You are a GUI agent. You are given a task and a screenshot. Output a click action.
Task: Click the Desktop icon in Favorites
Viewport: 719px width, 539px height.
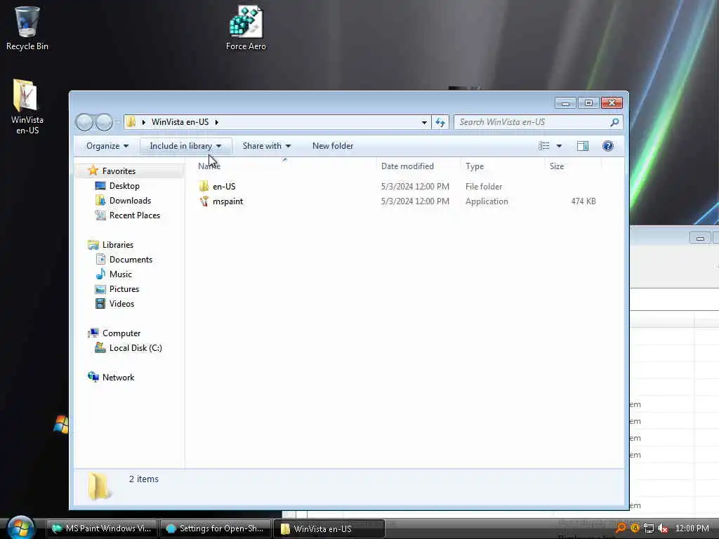point(100,185)
